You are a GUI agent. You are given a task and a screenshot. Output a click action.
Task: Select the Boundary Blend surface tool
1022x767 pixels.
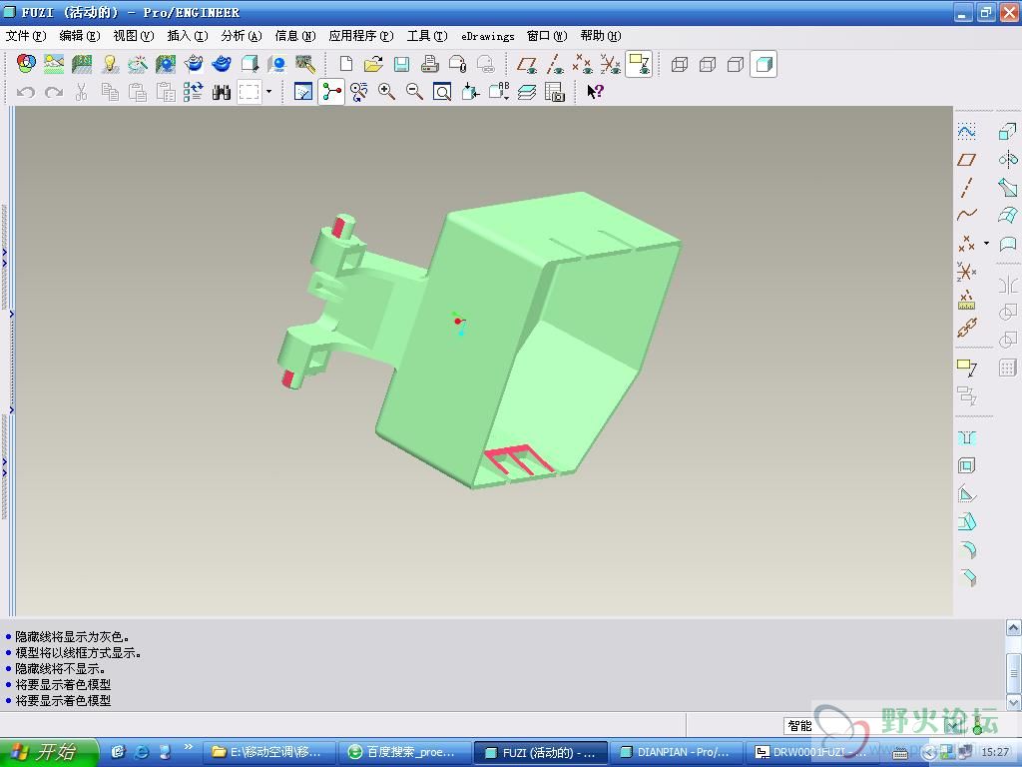coord(1008,216)
